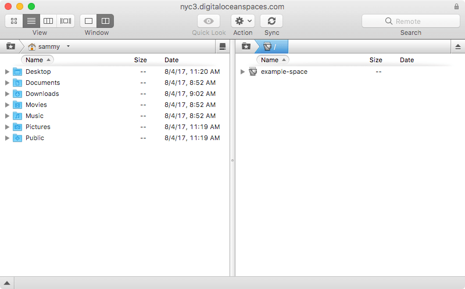Viewport: 465px width, 289px height.
Task: Expand the Movies folder
Action: coord(7,105)
